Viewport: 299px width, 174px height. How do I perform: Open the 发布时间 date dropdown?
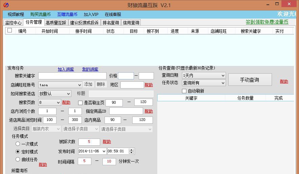(x=104, y=151)
